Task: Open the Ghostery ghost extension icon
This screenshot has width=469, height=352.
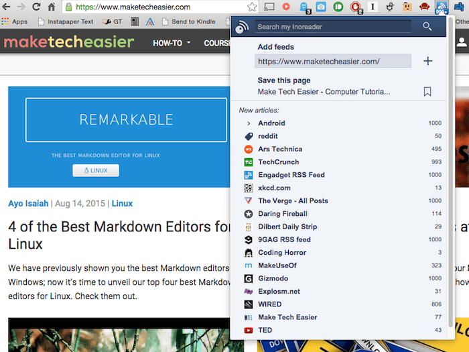Action: 304,7
